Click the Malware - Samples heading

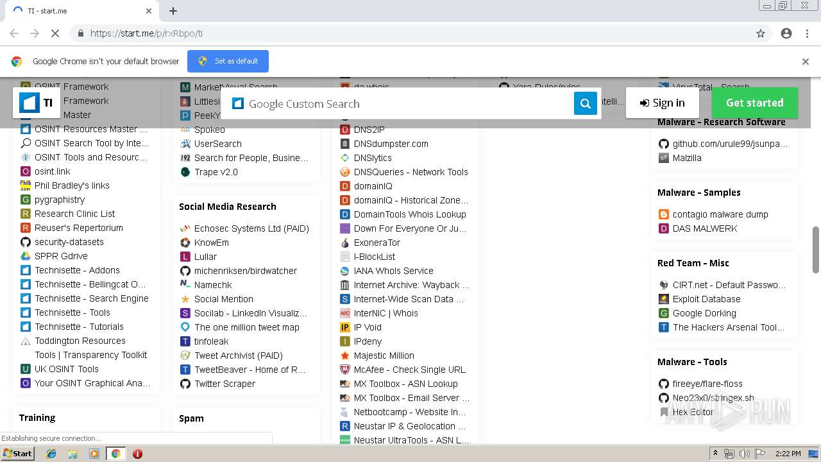(x=699, y=193)
